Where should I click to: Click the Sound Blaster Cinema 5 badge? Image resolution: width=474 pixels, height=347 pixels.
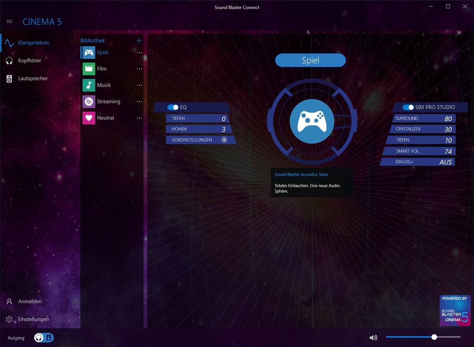tap(455, 311)
